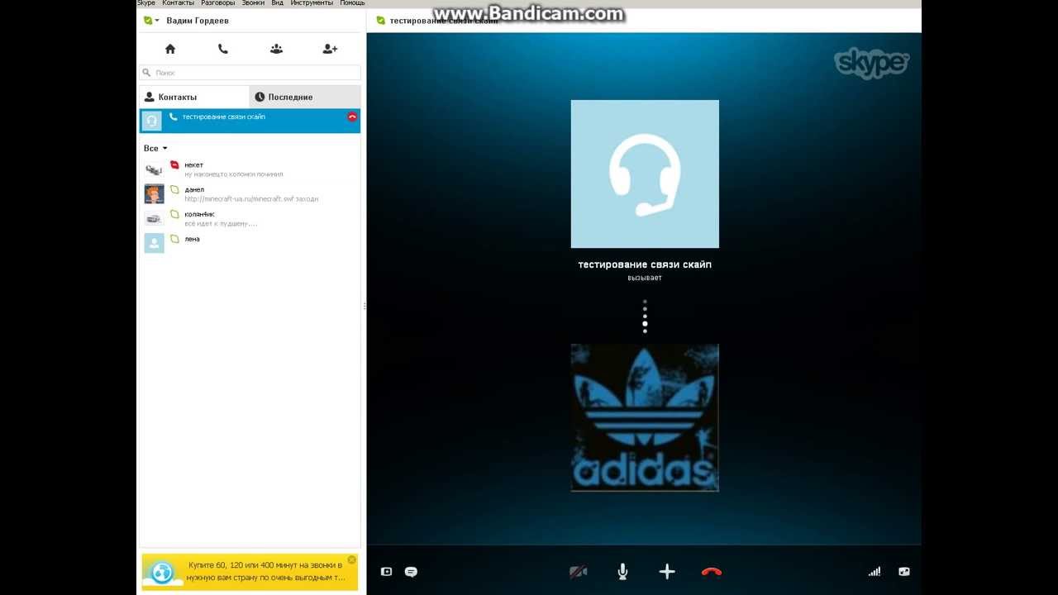Expand the Все contact filter dropdown

click(155, 149)
